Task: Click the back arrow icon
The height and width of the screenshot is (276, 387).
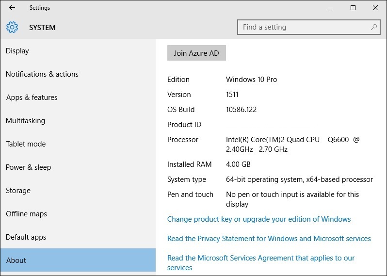Action: click(12, 8)
